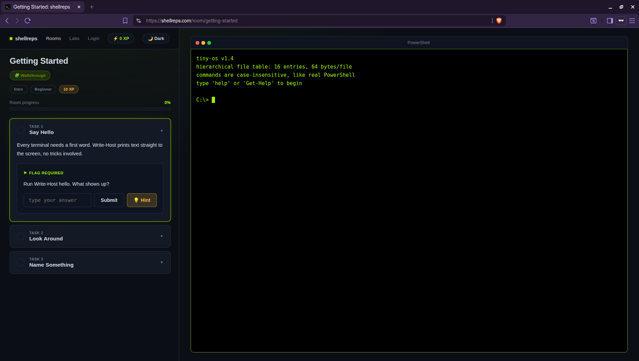Focus the 'type your answer' field
This screenshot has height=361, width=639.
click(x=57, y=200)
